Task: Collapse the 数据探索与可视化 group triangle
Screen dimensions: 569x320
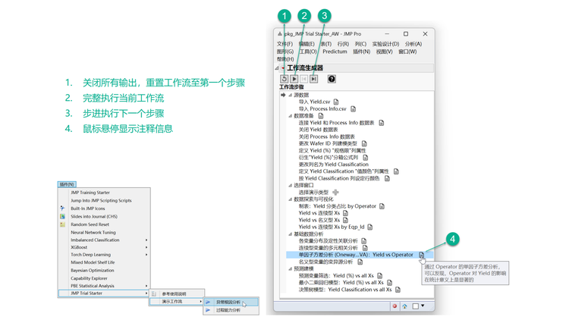Action: [x=291, y=199]
